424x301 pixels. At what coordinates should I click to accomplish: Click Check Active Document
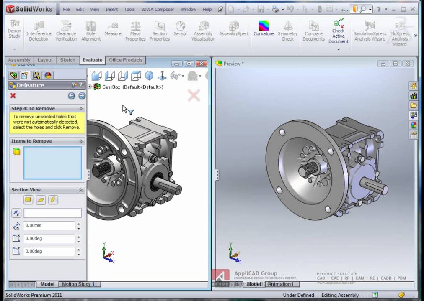coord(338,31)
